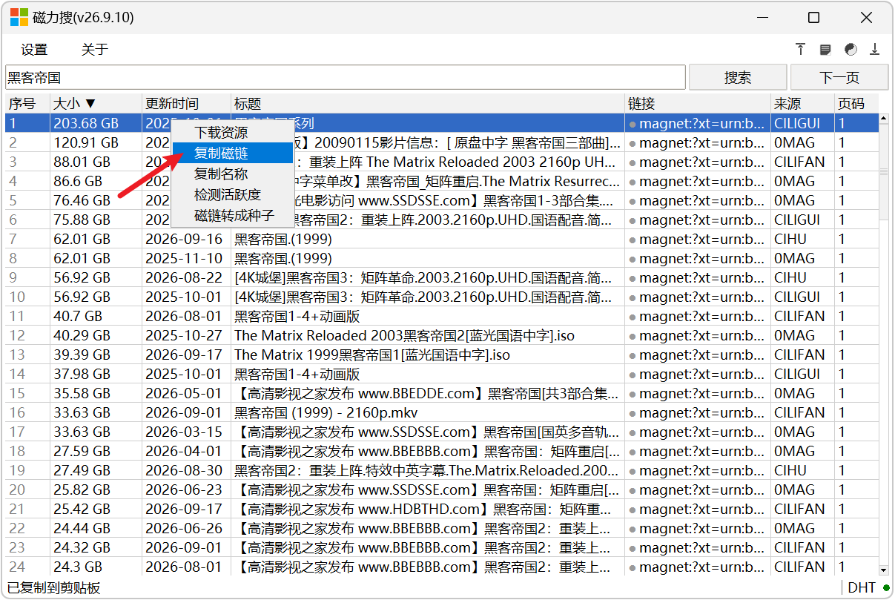Image resolution: width=895 pixels, height=600 pixels.
Task: Click the 已复制到剪贴板 status text
Action: pyautogui.click(x=54, y=588)
